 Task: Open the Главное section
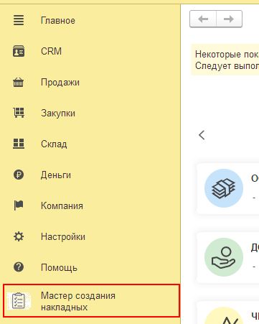point(58,21)
